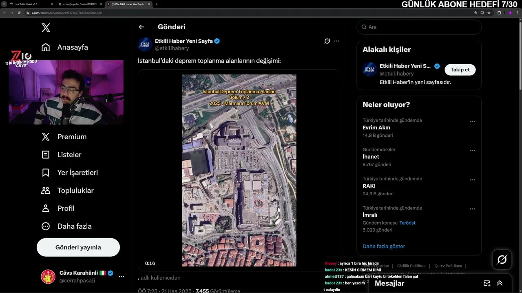The width and height of the screenshot is (522, 293).
Task: Reload the page
Action: [19, 13]
